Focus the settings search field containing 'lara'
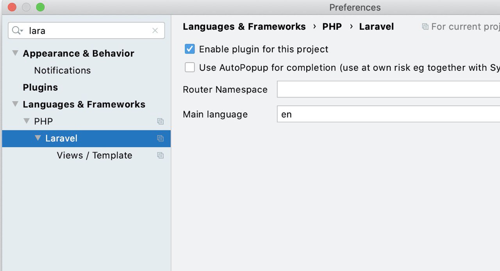 pyautogui.click(x=86, y=30)
